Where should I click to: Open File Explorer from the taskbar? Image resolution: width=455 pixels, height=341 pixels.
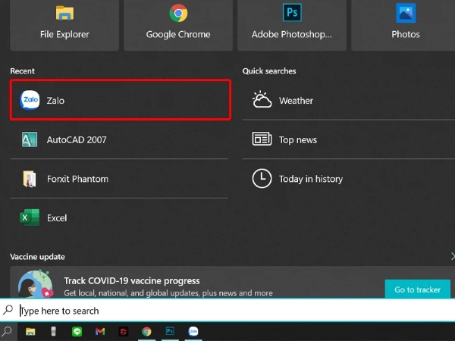[30, 331]
